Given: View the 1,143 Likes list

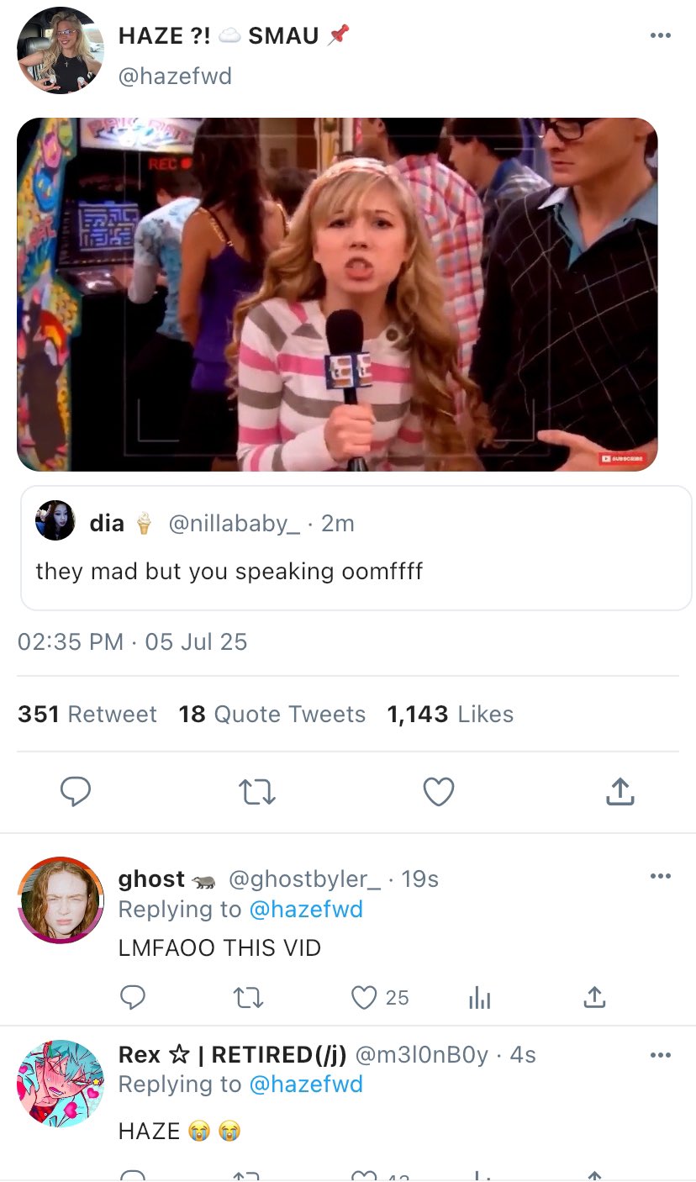Looking at the screenshot, I should click(x=450, y=715).
